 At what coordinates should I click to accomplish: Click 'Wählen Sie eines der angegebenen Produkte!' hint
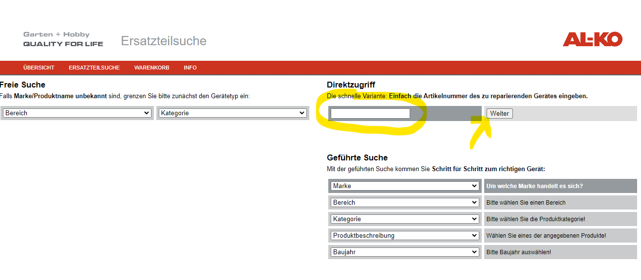click(546, 236)
